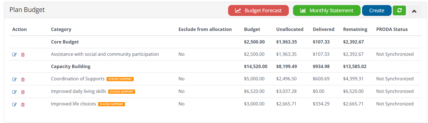Open the Budget Forecast
Screen dimensions: 428x123
tap(258, 11)
